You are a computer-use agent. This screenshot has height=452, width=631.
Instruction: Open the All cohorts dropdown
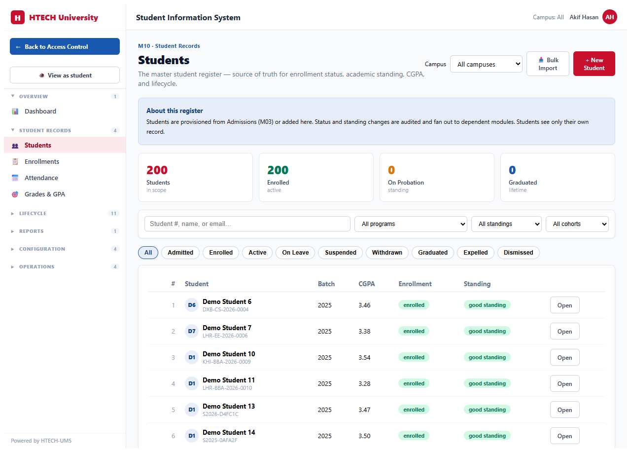pos(577,224)
